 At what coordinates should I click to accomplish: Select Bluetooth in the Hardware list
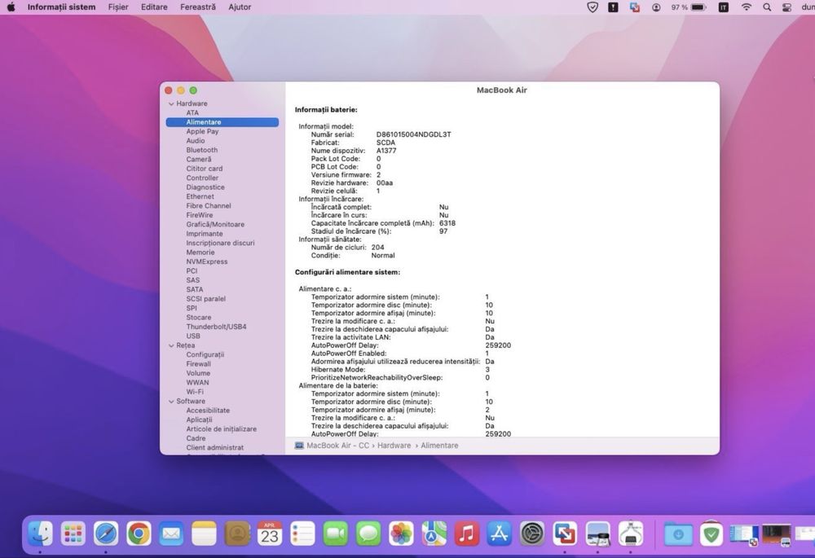pos(201,150)
